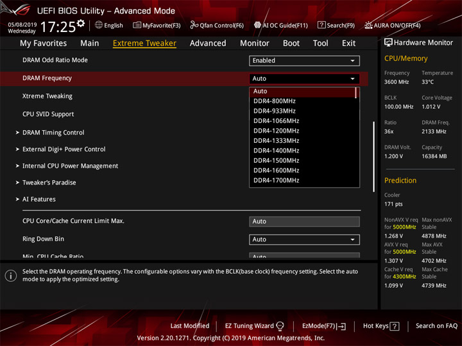Select the Extreme Tweaker tab
Screen dimensions: 462x346
[144, 44]
